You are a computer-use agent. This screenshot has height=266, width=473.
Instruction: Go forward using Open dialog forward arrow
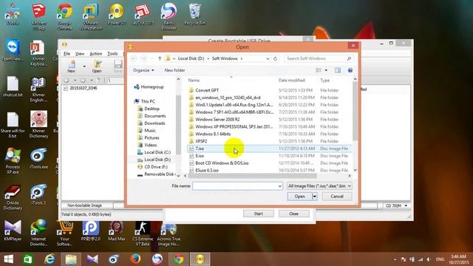[144, 58]
